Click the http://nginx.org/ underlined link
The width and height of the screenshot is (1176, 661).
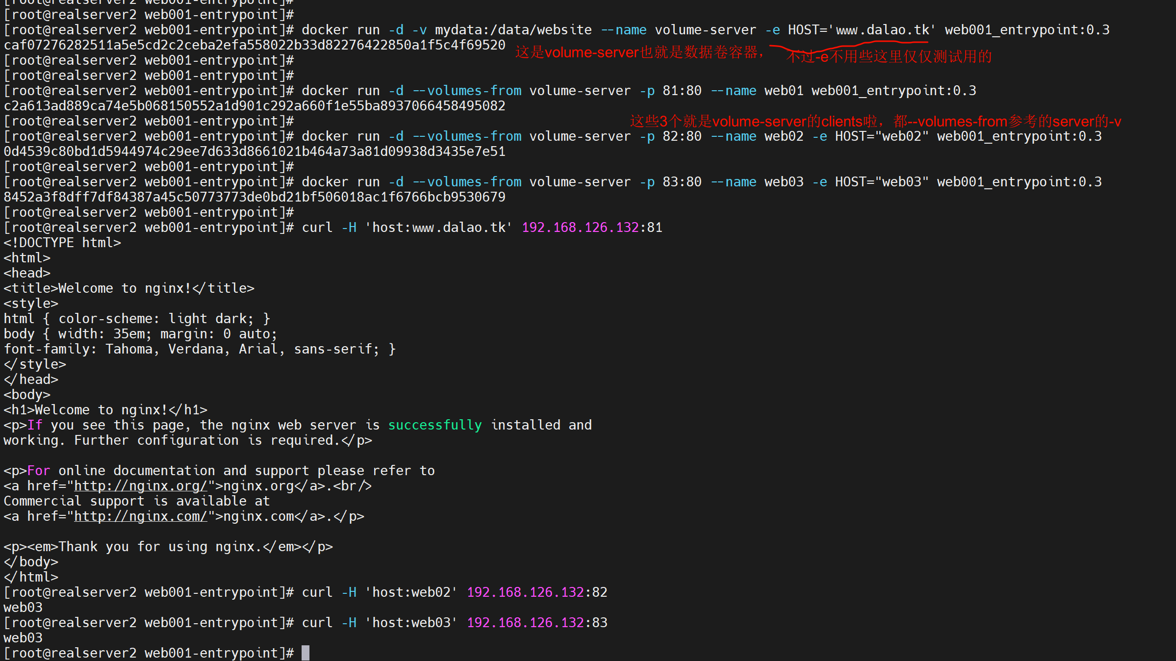pos(141,486)
